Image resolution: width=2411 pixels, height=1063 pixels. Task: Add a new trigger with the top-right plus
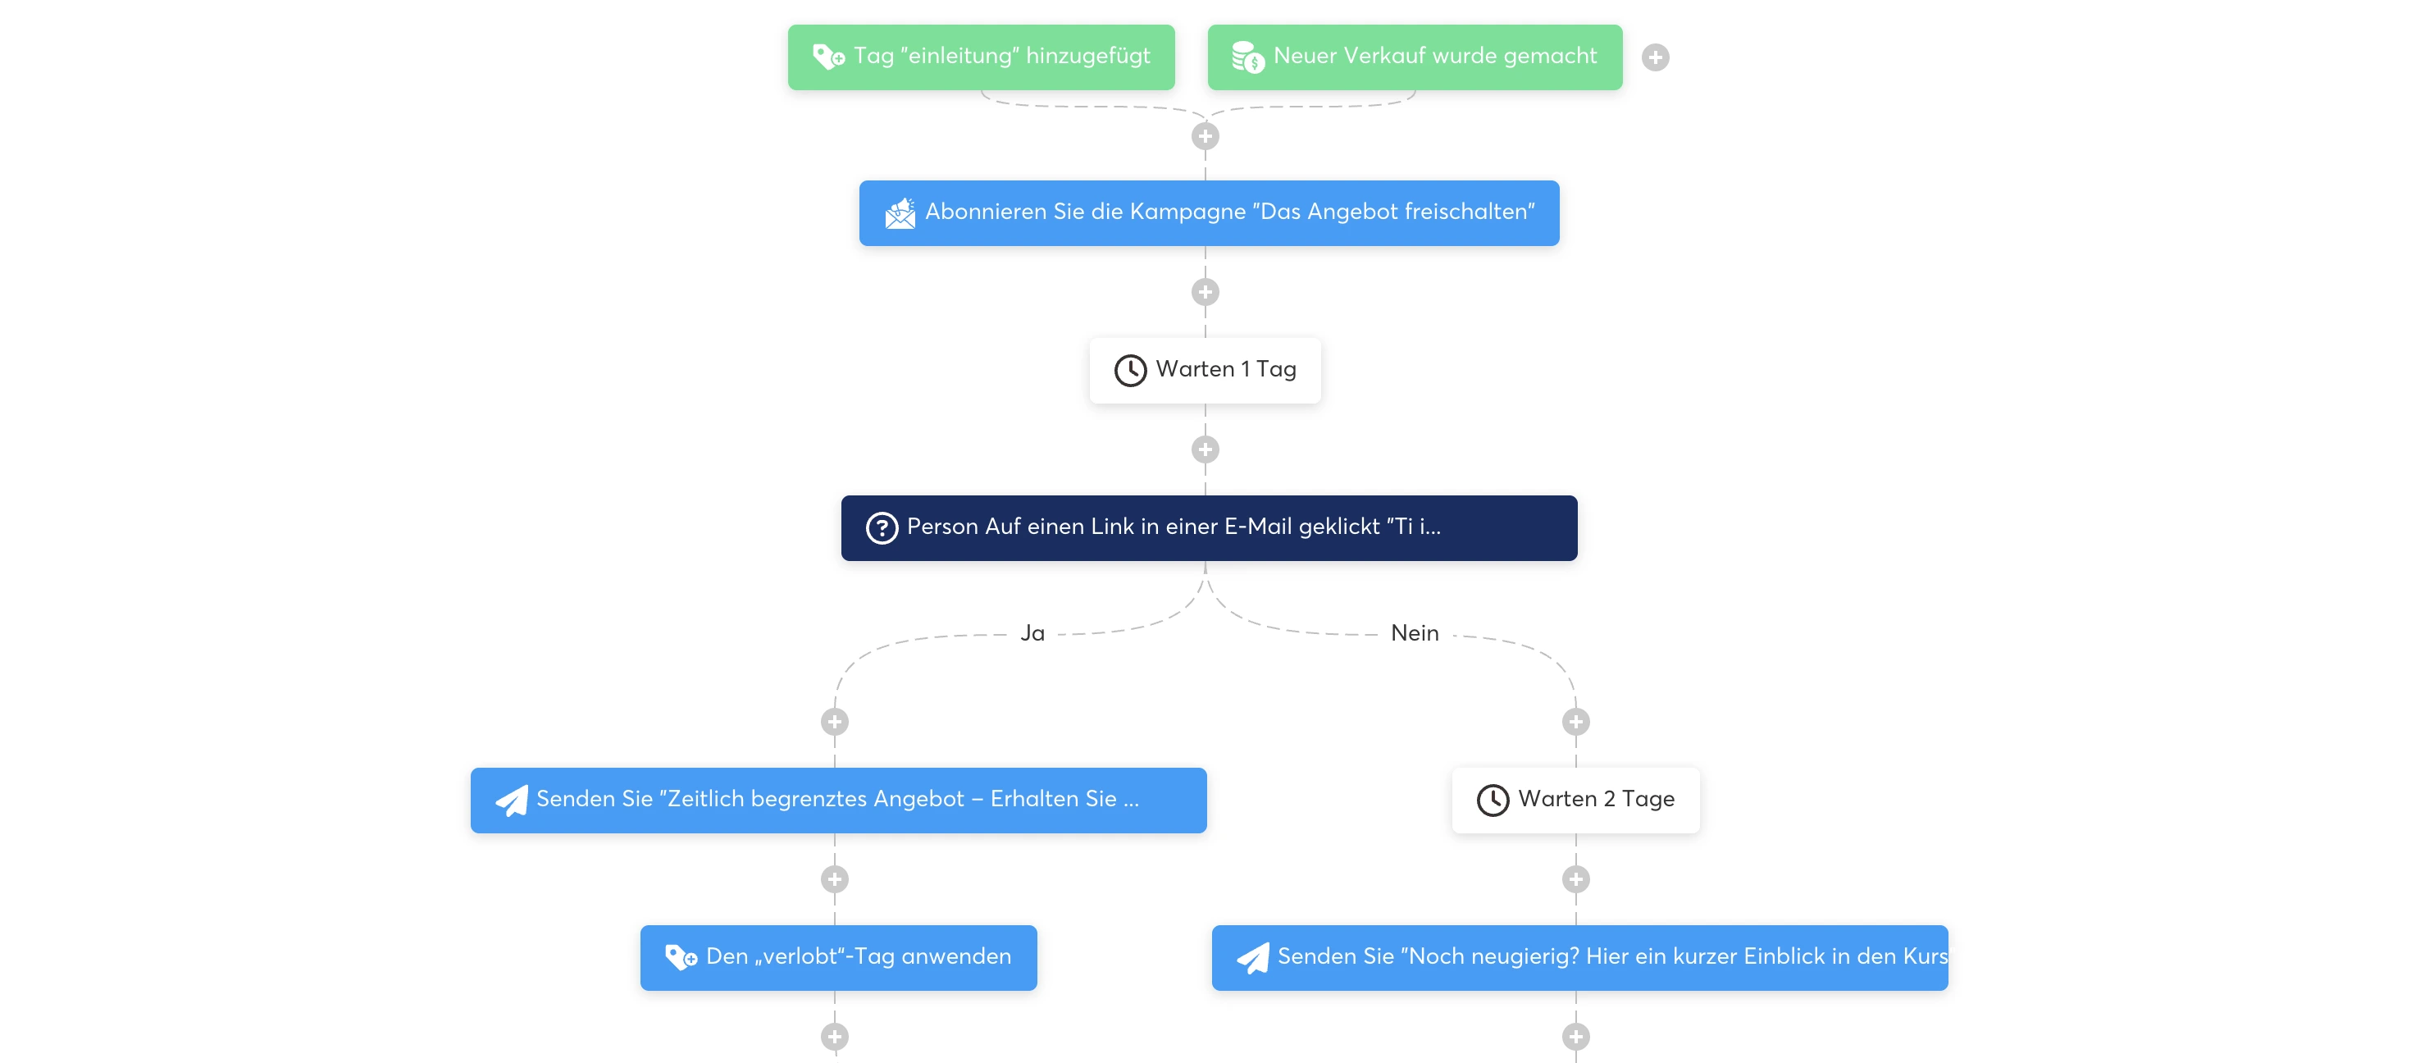point(1655,57)
